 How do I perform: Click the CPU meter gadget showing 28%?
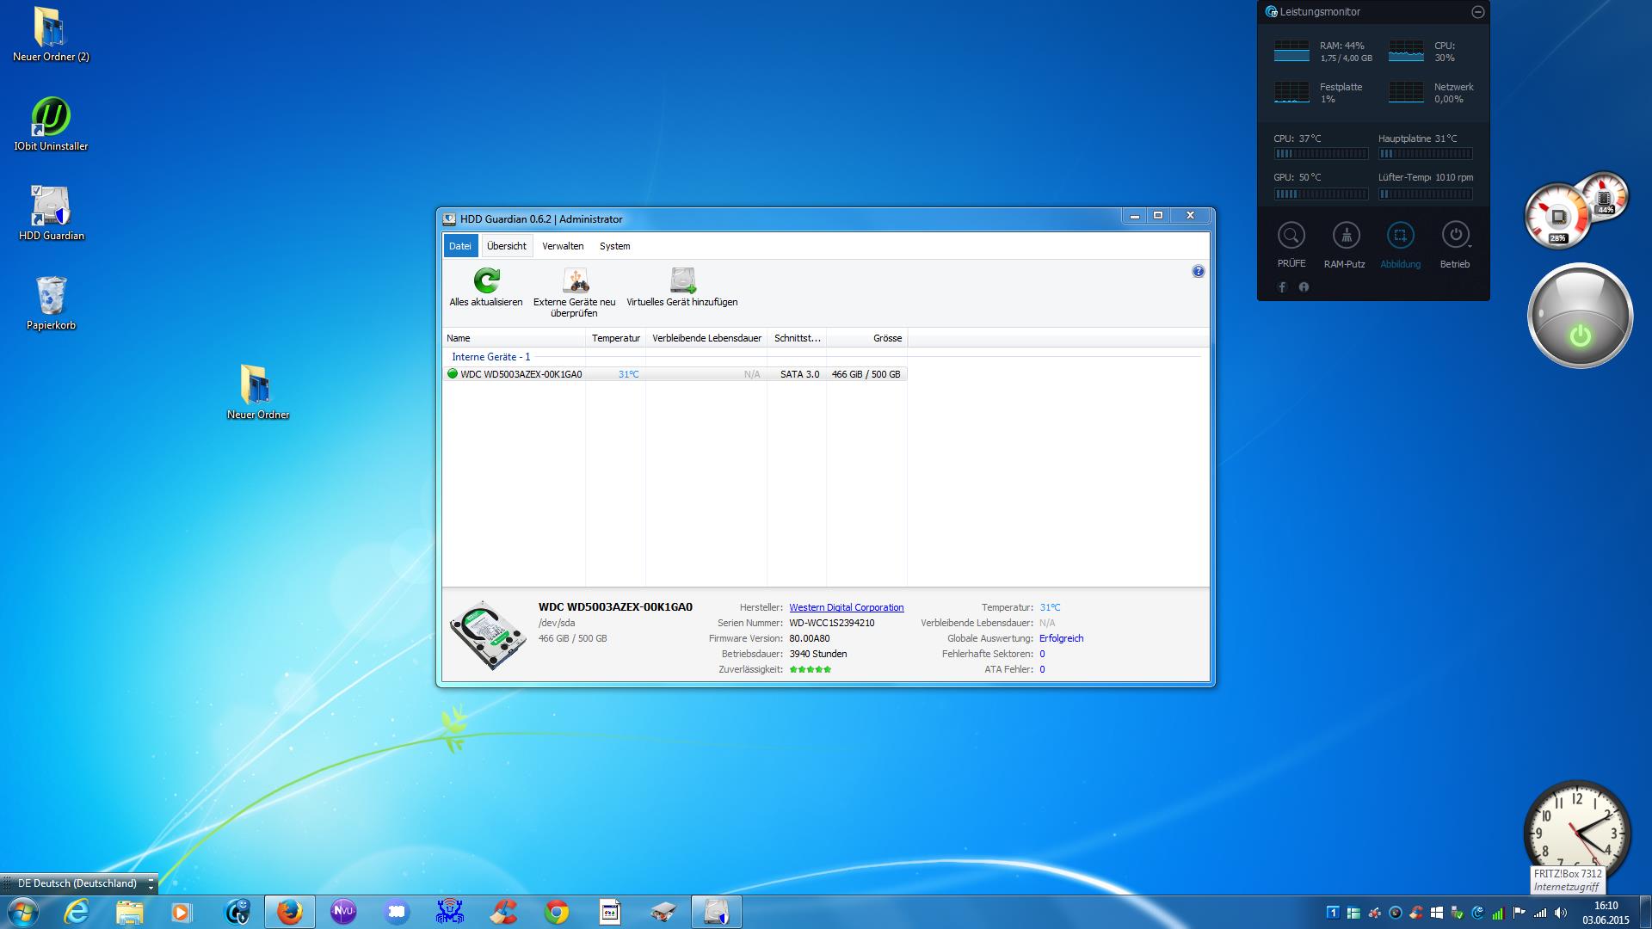coord(1558,217)
